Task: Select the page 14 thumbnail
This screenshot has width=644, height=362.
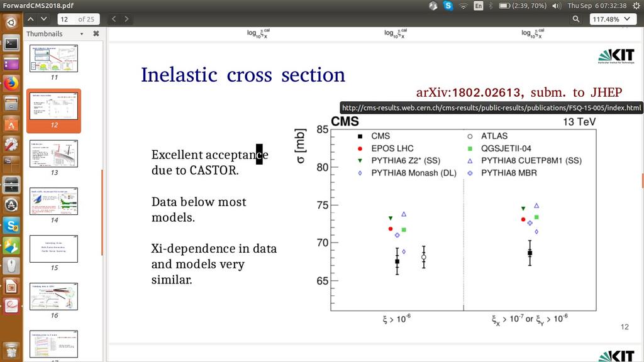Action: (54, 202)
